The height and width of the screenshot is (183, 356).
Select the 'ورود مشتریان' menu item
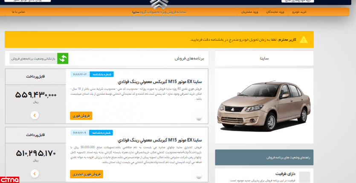[x=249, y=12]
